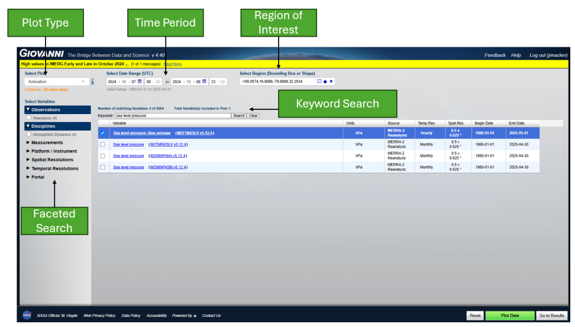Clear the region bounding box with X
The height and width of the screenshot is (327, 575).
(331, 82)
